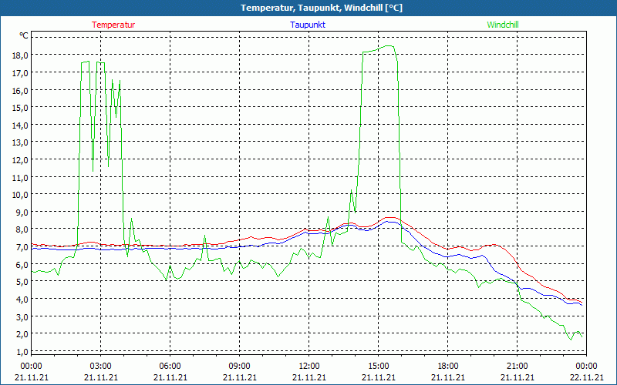Click the 15,0 y-axis label
The image size is (617, 385).
(x=20, y=108)
